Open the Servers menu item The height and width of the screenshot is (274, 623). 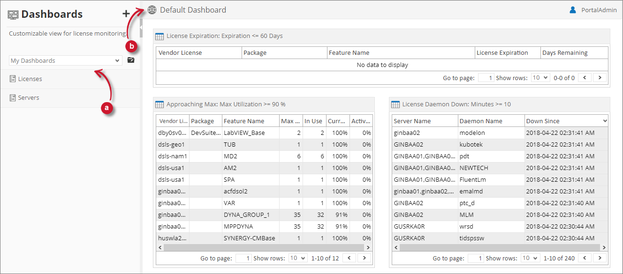pos(70,98)
